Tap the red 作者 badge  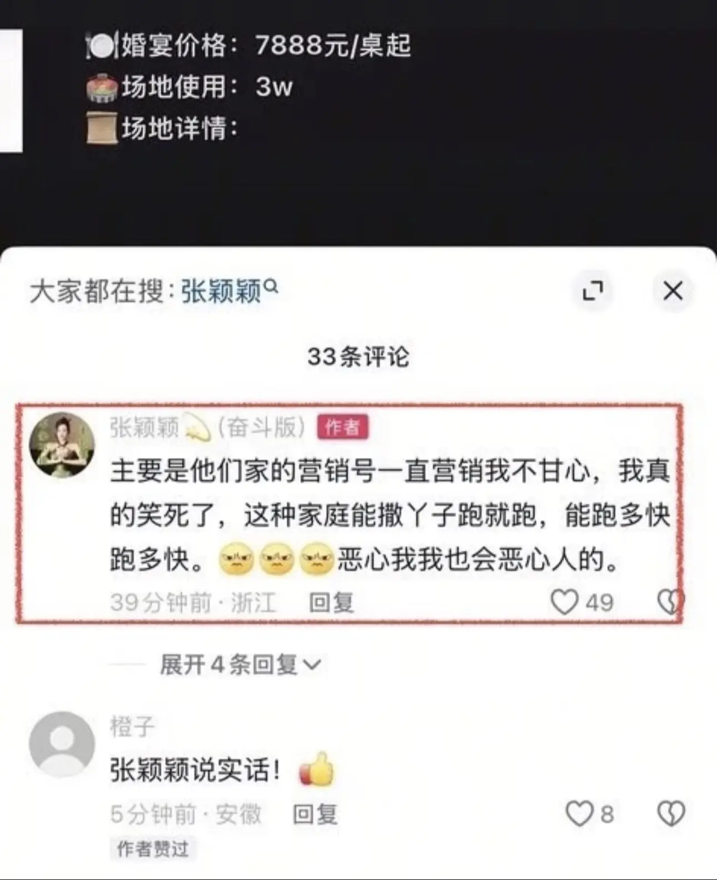(x=342, y=428)
